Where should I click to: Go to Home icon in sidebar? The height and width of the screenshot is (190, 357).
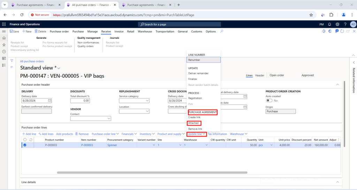4,38
